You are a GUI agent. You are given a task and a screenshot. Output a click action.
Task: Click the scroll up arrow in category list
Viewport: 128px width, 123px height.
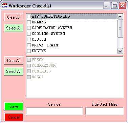point(120,17)
